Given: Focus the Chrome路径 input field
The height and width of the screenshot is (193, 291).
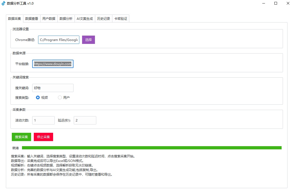Looking at the screenshot, I should point(59,40).
